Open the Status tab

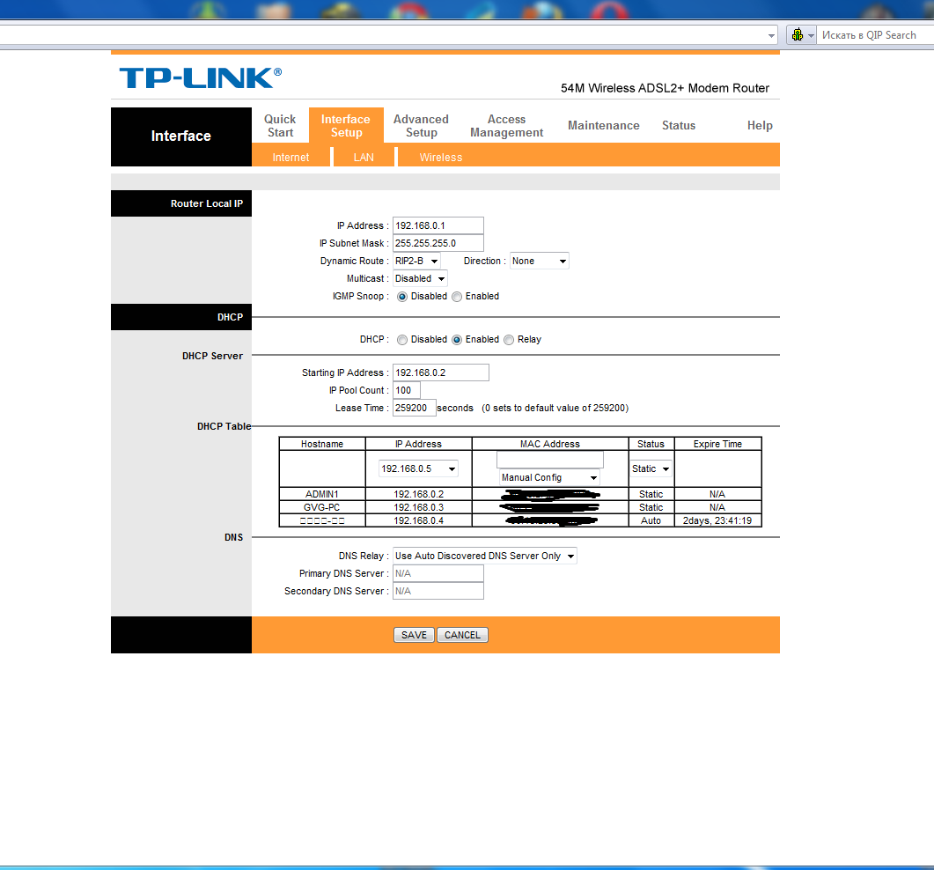[x=679, y=126]
